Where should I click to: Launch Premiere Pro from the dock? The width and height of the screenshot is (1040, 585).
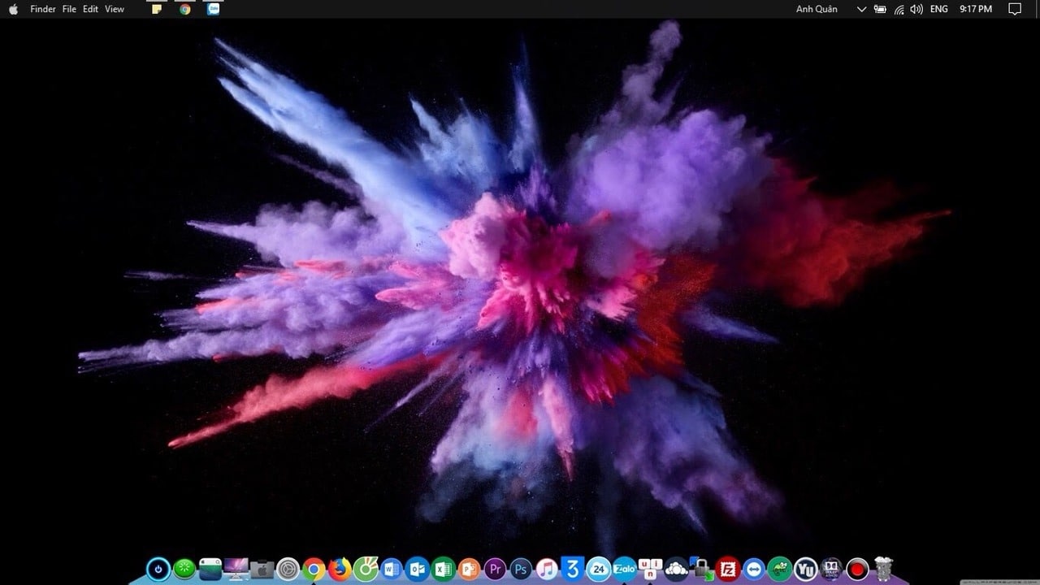point(495,570)
